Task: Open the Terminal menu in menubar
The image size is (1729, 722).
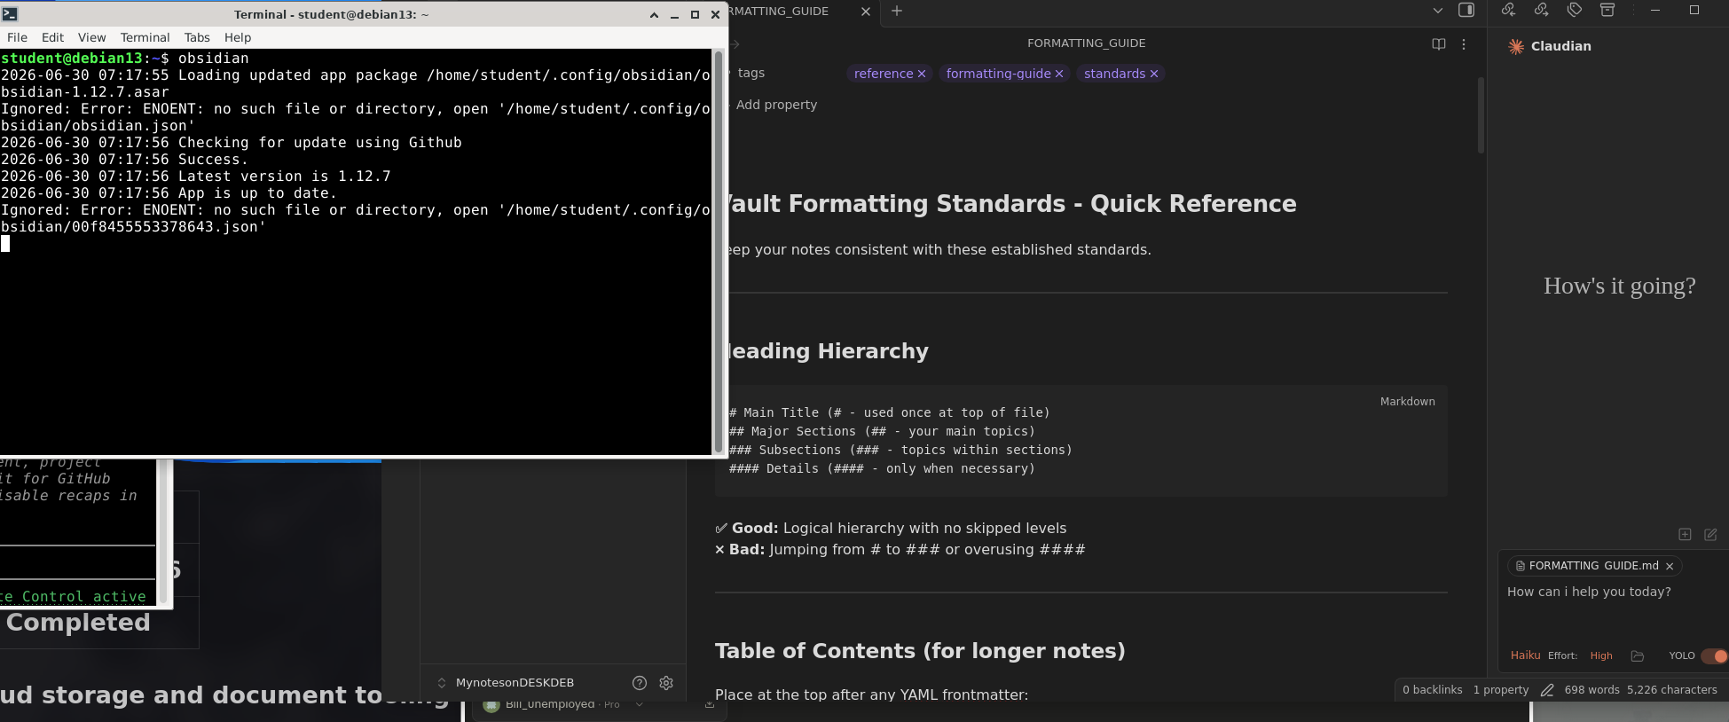Action: point(145,37)
